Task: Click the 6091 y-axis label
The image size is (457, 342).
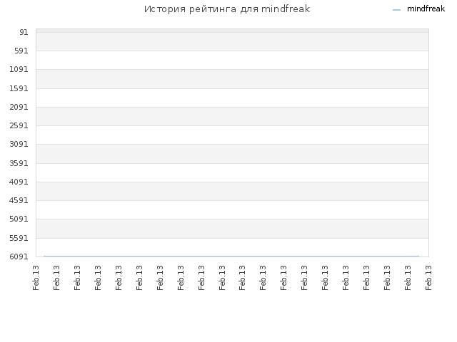Action: coord(19,256)
